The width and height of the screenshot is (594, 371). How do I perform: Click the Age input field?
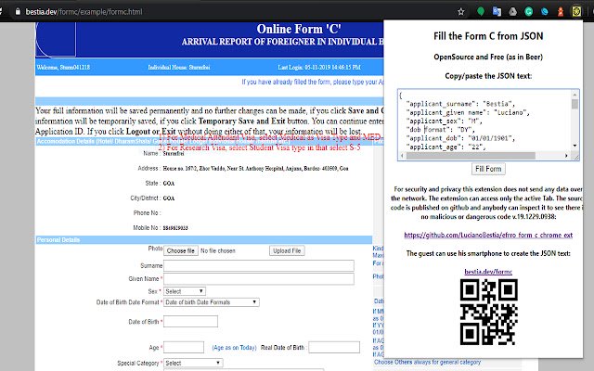click(x=184, y=347)
